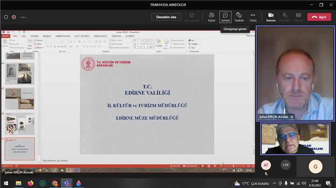
Task: Expand the +31 additional participants
Action: [x=285, y=165]
